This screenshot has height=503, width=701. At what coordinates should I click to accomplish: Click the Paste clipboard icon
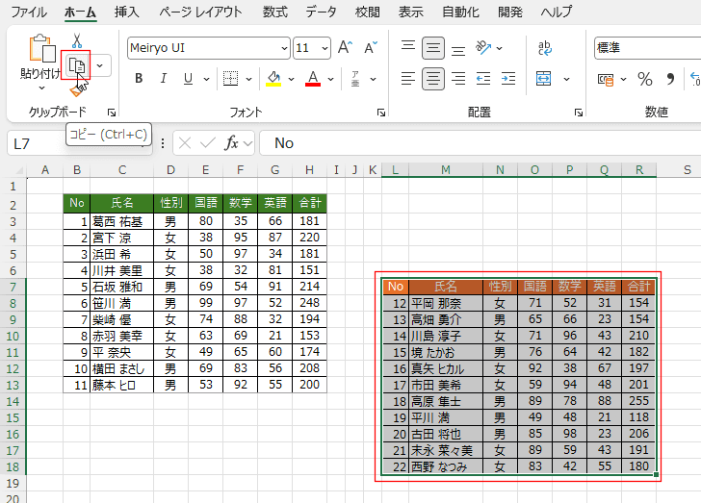pos(42,48)
